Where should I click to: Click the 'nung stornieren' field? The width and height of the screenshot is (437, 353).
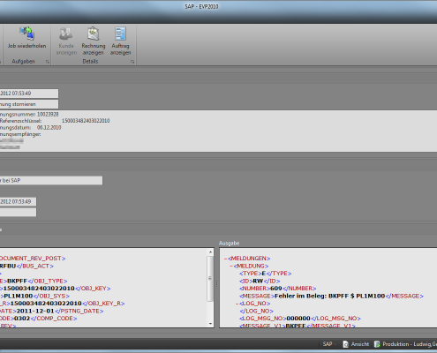click(29, 104)
